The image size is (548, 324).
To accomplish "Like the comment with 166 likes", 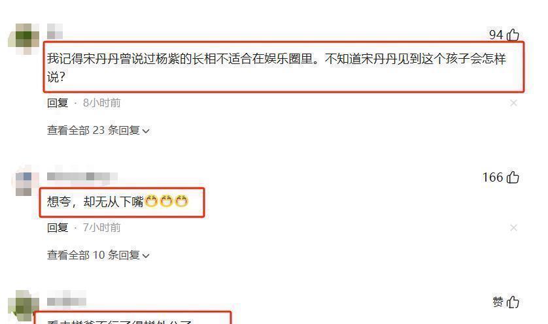I will click(x=512, y=177).
